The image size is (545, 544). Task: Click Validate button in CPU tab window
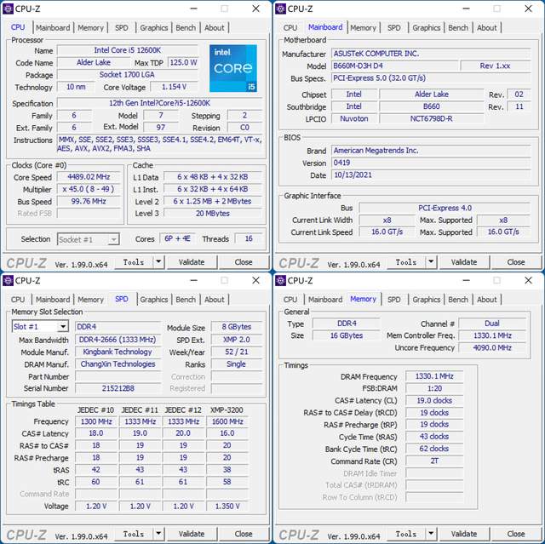[x=192, y=262]
